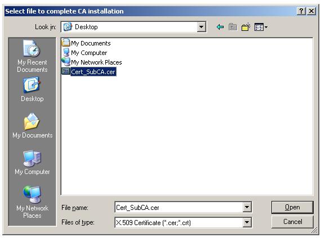
Task: Create a new folder
Action: point(246,27)
